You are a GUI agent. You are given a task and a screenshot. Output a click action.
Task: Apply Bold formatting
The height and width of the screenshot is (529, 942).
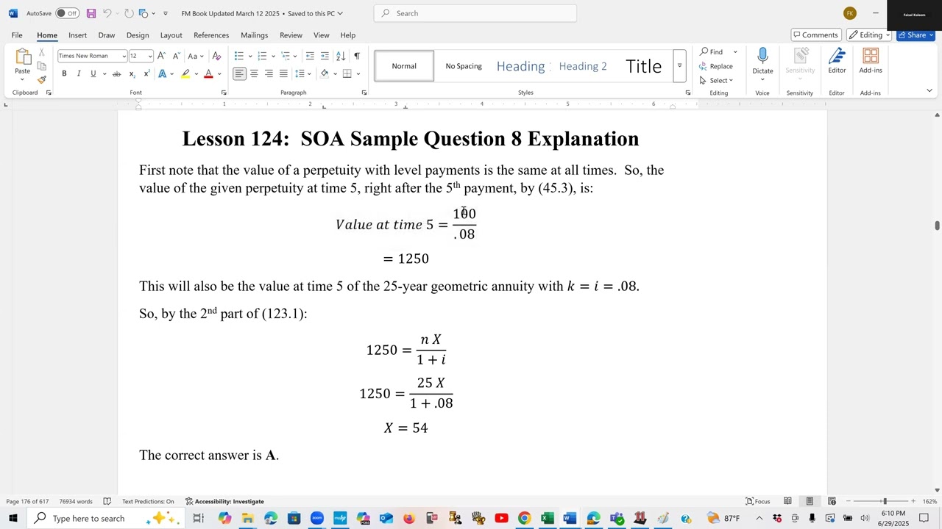point(64,73)
